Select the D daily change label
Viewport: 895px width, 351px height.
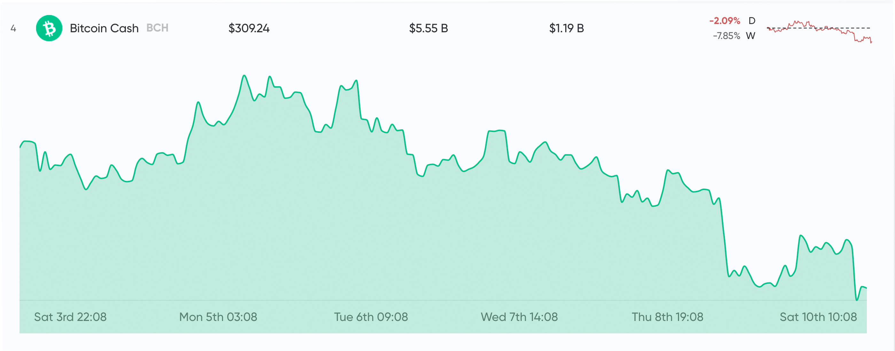[751, 21]
